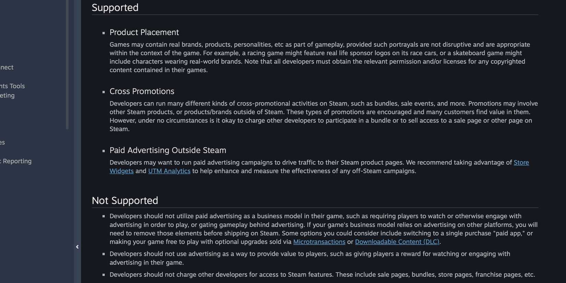Select the sidebar item ending in 'nect'
The height and width of the screenshot is (283, 566).
(7, 67)
